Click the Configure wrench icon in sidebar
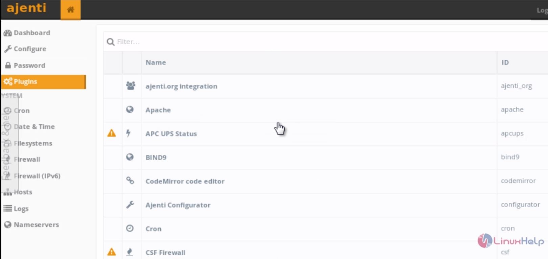This screenshot has width=548, height=259. coord(8,49)
